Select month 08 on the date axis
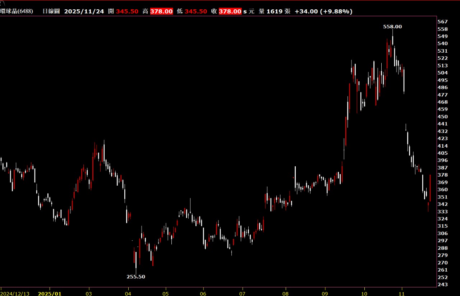The height and width of the screenshot is (296, 460). pyautogui.click(x=285, y=293)
